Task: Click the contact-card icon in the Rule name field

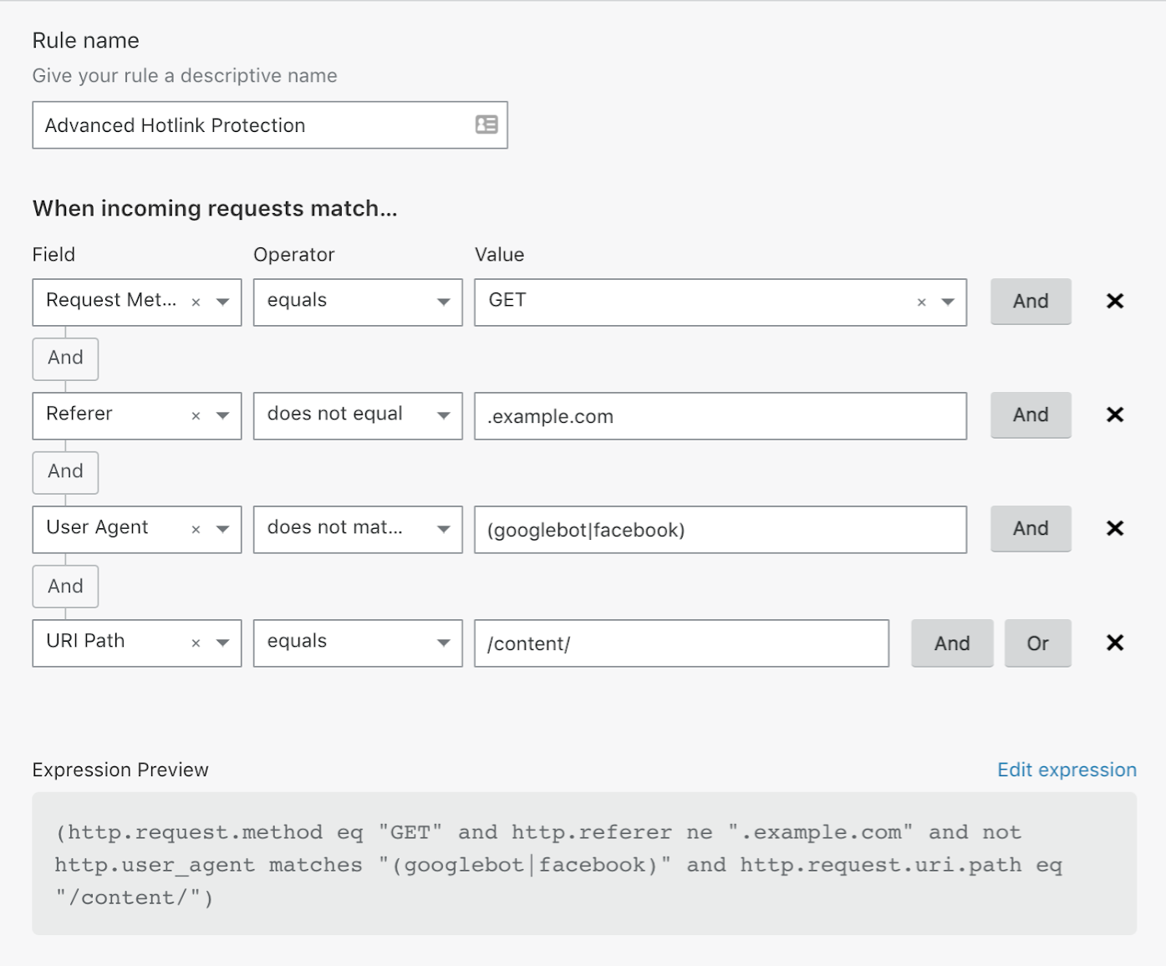Action: coord(487,125)
